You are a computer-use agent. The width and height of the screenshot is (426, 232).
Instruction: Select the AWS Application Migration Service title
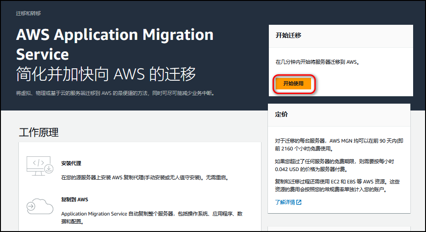114,44
